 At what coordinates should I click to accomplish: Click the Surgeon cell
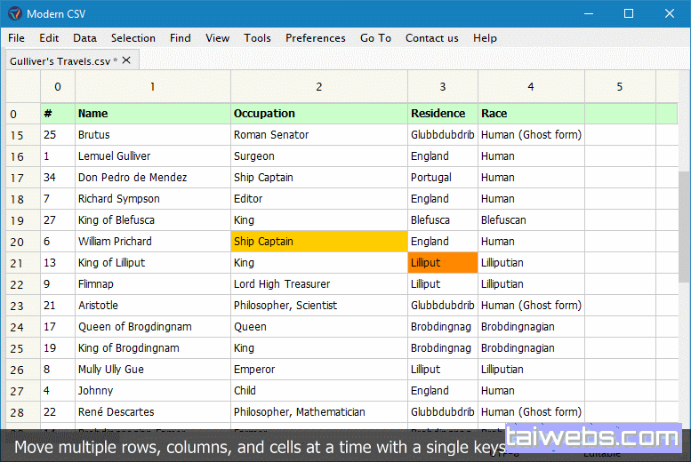tap(319, 155)
